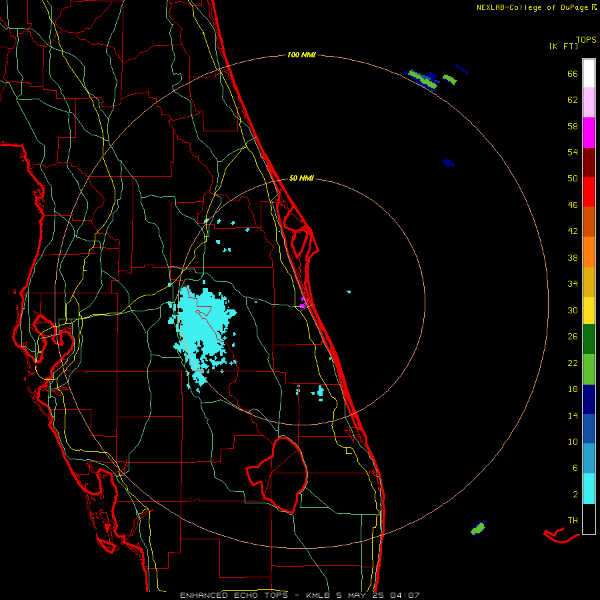Viewport: 600px width, 600px height.
Task: Click the legend value 46
Action: click(x=573, y=205)
